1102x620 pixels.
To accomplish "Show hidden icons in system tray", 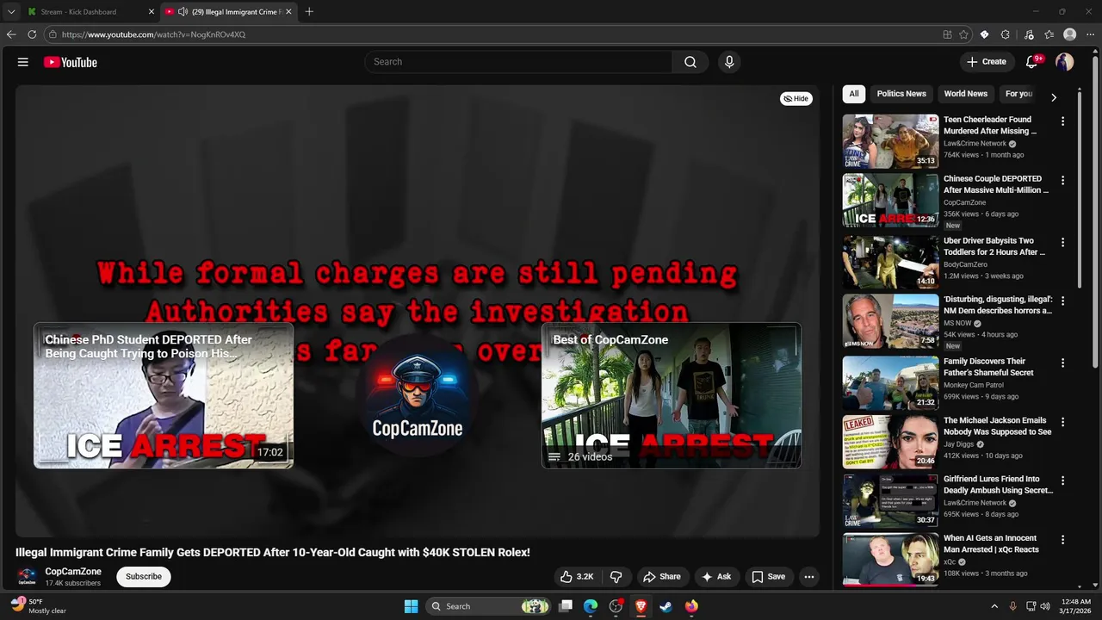I will (994, 606).
